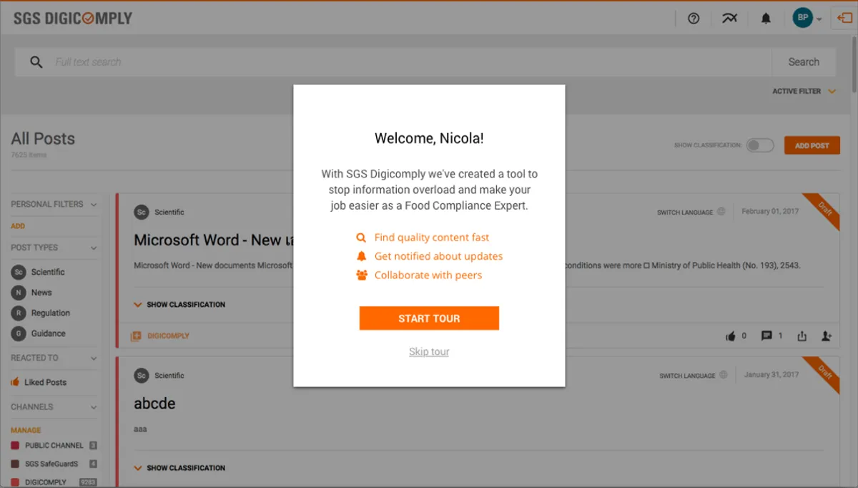858x488 pixels.
Task: Open the help question mark icon
Action: click(694, 19)
